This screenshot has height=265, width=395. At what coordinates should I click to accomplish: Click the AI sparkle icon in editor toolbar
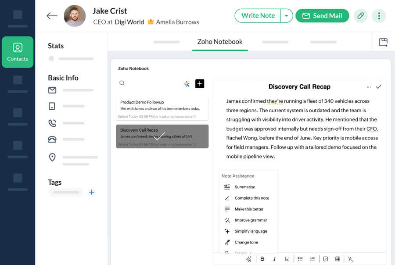click(249, 259)
